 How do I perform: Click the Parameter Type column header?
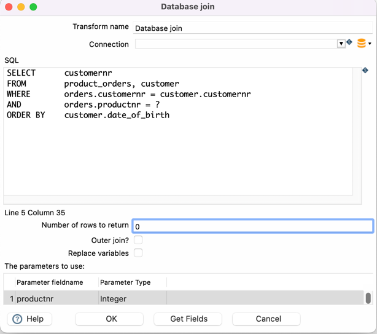125,282
